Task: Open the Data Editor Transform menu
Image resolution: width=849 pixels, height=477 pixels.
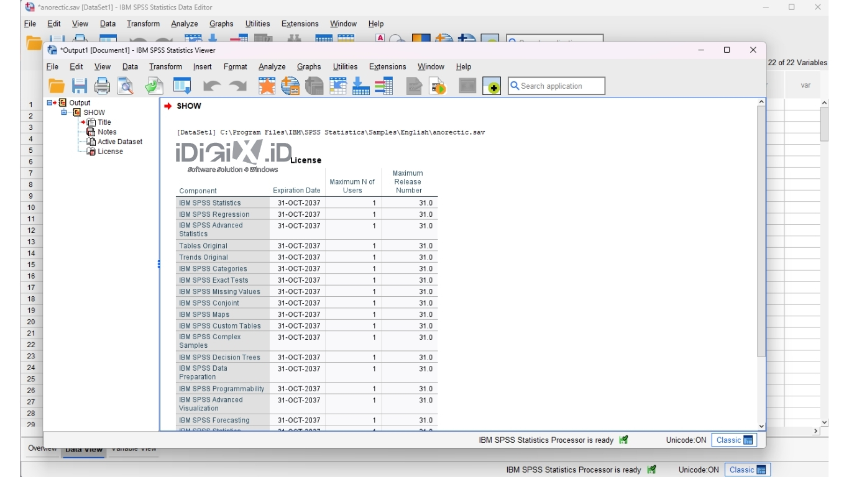Action: (143, 24)
